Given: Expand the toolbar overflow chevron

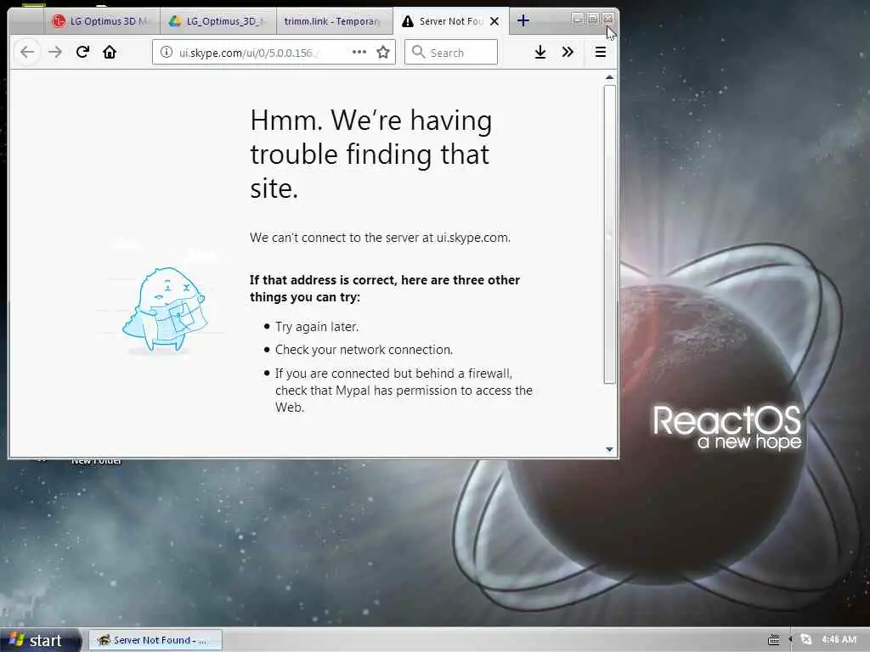Looking at the screenshot, I should (x=568, y=52).
